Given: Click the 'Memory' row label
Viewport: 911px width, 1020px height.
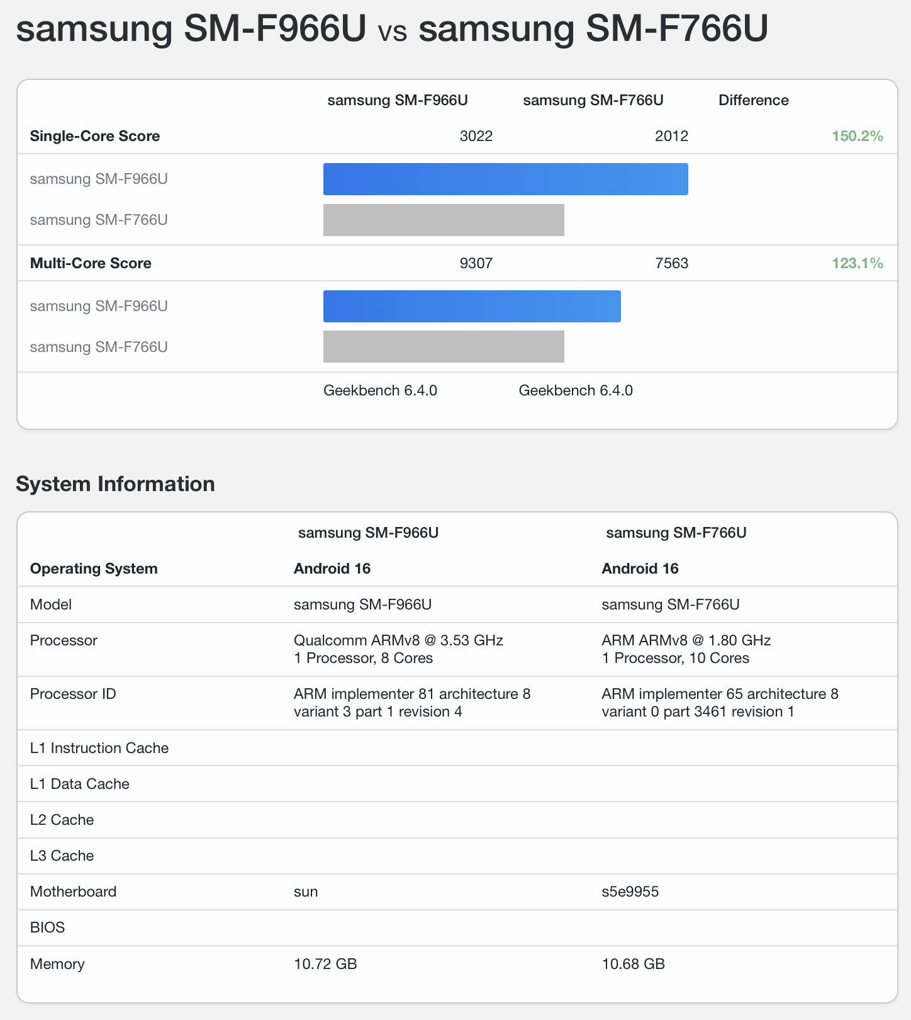Looking at the screenshot, I should pos(57,964).
